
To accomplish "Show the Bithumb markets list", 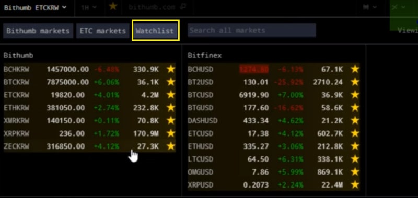I will pos(38,31).
